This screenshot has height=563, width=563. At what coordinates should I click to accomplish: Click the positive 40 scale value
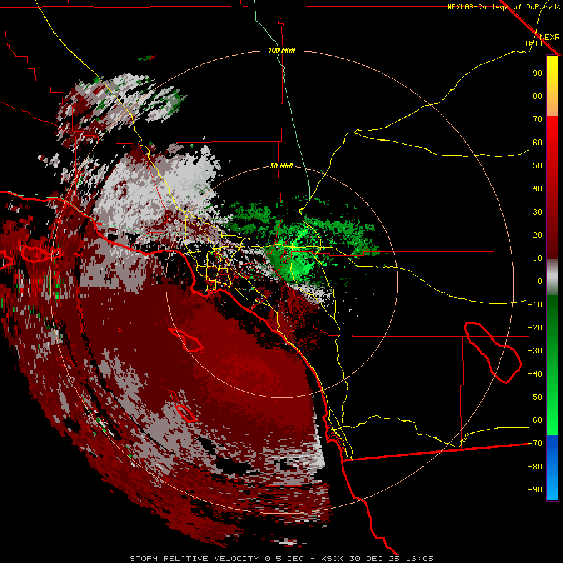point(537,189)
